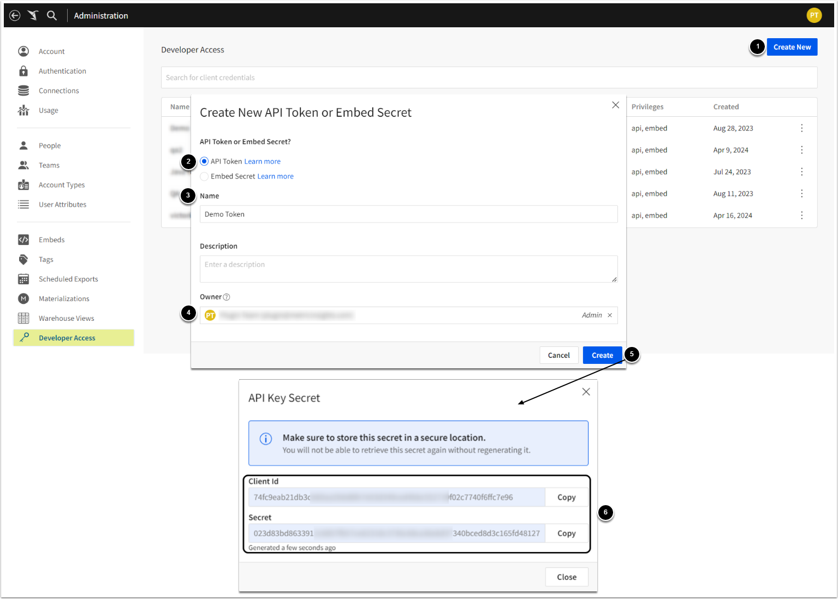
Task: Click the Materializations M icon in sidebar
Action: point(23,298)
